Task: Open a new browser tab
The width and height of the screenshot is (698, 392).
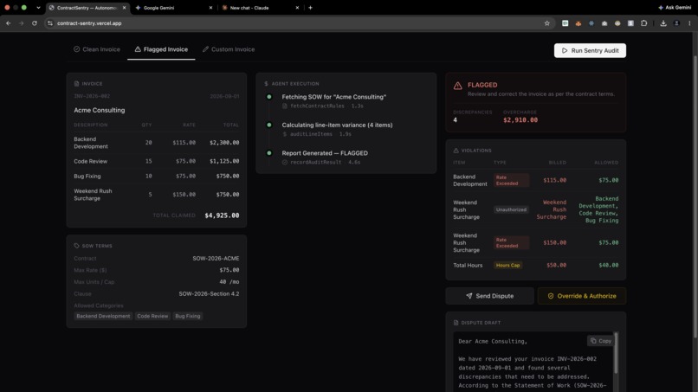Action: point(310,8)
